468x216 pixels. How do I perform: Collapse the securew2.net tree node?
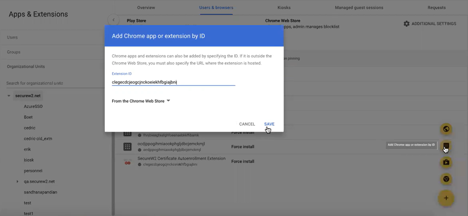tap(9, 96)
